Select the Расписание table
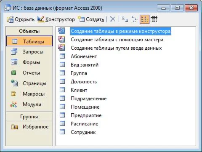This screenshot has height=152, width=202. pyautogui.click(x=85, y=124)
